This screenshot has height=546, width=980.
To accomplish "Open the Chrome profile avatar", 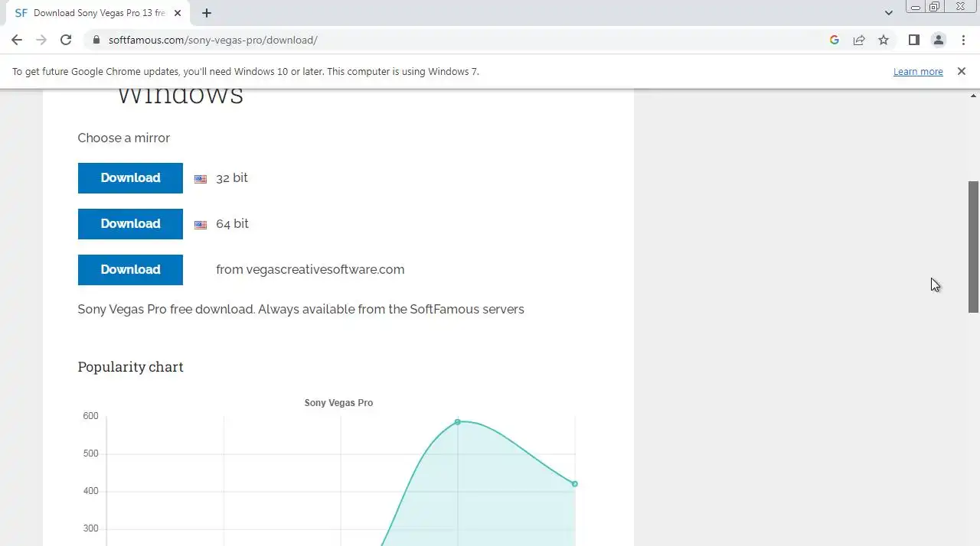I will [939, 40].
